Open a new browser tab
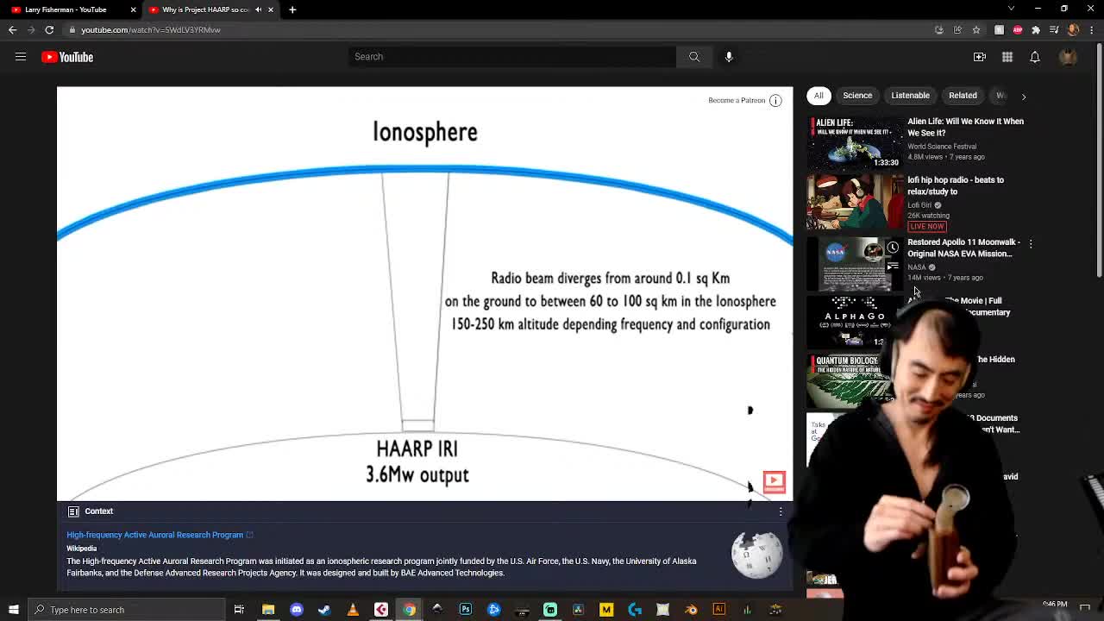 pos(292,9)
